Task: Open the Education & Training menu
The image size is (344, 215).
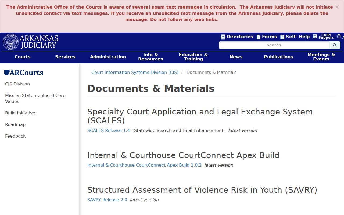Action: pyautogui.click(x=193, y=57)
